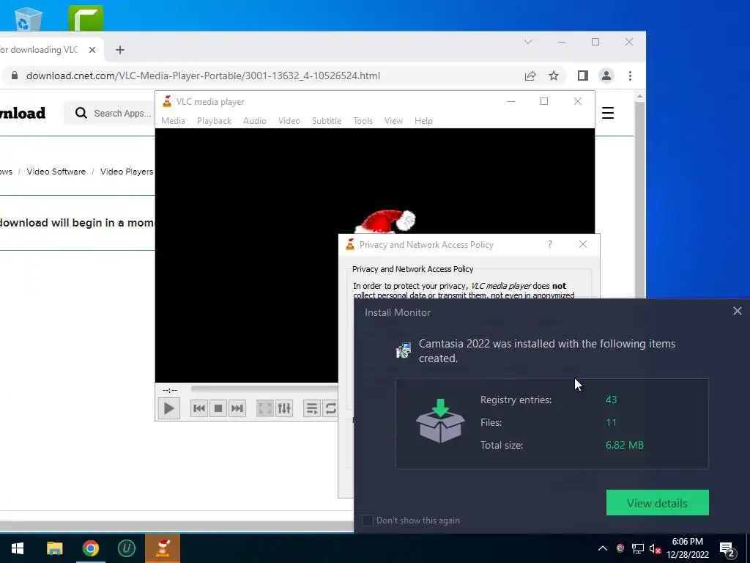
Task: Open Windows Start menu
Action: (18, 548)
